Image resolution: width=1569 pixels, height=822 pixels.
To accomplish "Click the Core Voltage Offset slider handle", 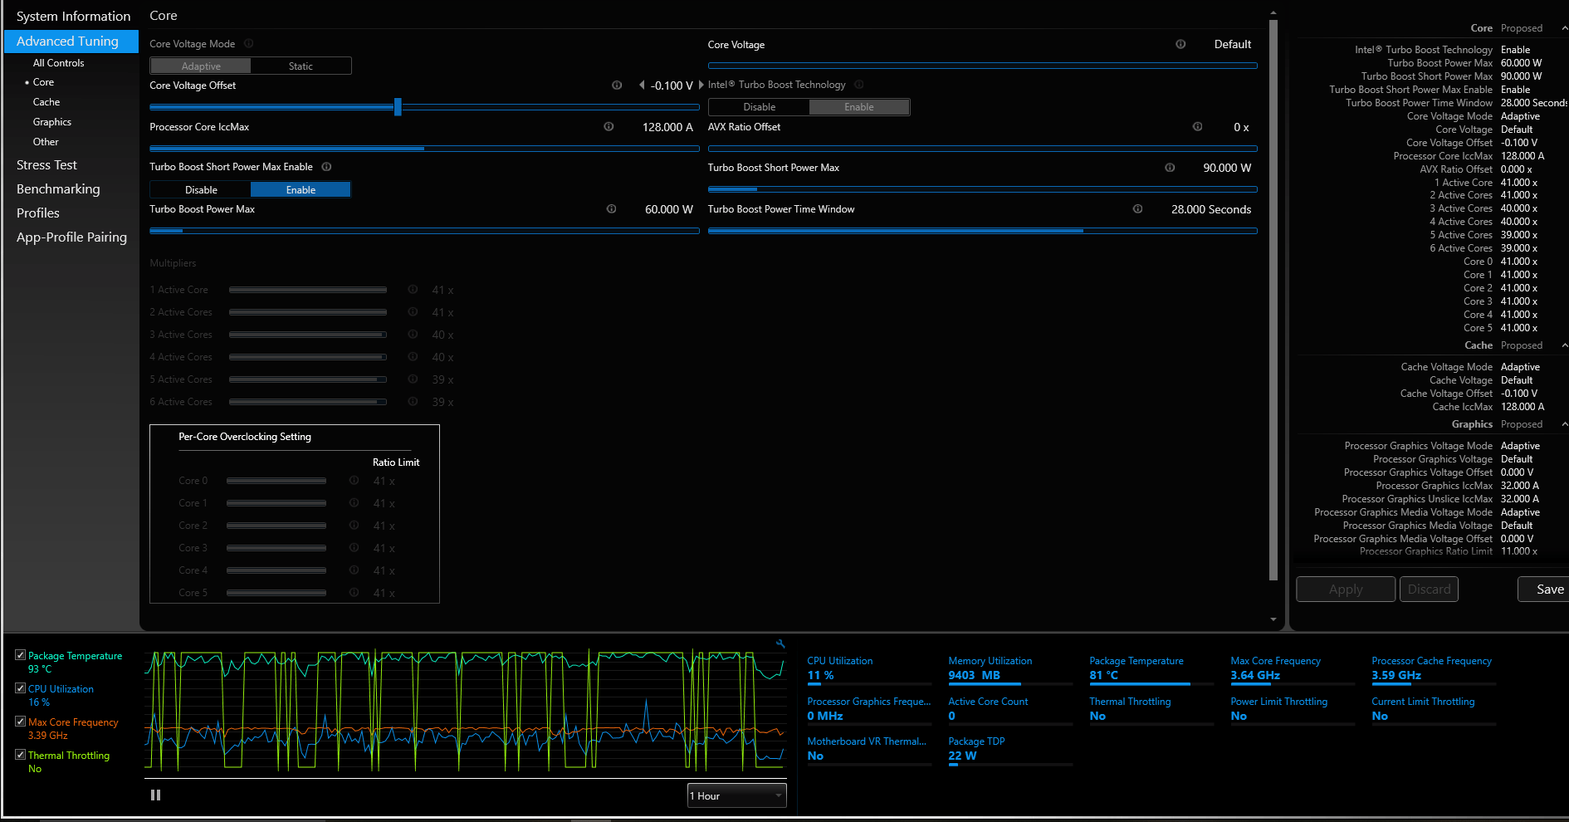I will click(398, 107).
